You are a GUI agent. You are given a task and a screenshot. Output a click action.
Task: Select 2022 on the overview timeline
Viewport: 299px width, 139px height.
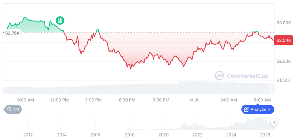click(x=197, y=135)
